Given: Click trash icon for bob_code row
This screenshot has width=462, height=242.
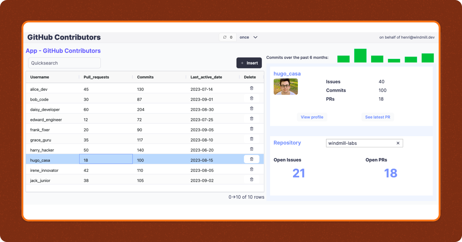Looking at the screenshot, I should (251, 98).
